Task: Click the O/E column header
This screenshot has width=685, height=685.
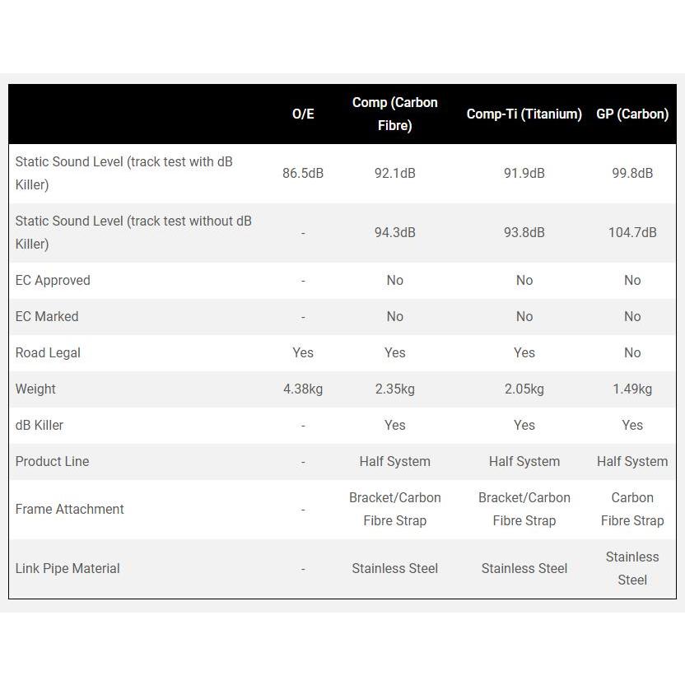Action: tap(303, 114)
